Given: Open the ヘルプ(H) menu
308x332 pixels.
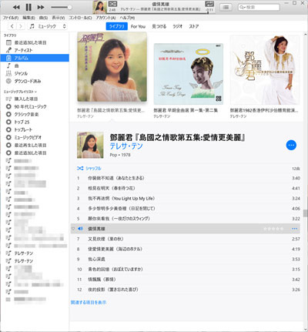Looking at the screenshot, I should (127, 18).
